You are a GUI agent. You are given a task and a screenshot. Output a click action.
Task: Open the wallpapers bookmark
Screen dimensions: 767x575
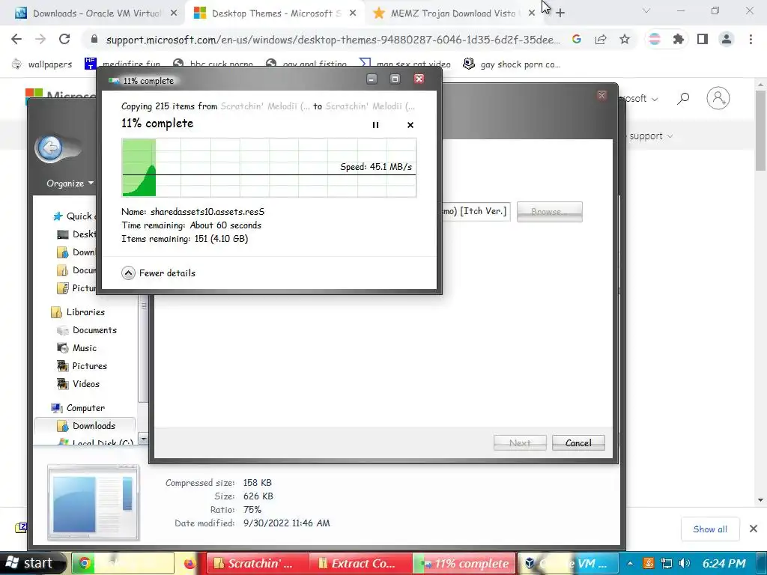coord(42,64)
